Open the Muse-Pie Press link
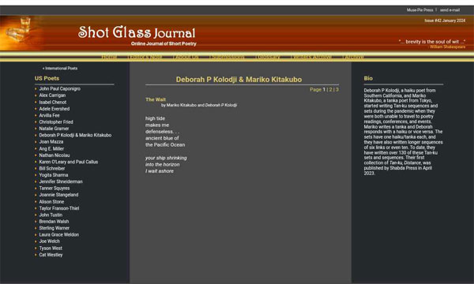 [419, 10]
